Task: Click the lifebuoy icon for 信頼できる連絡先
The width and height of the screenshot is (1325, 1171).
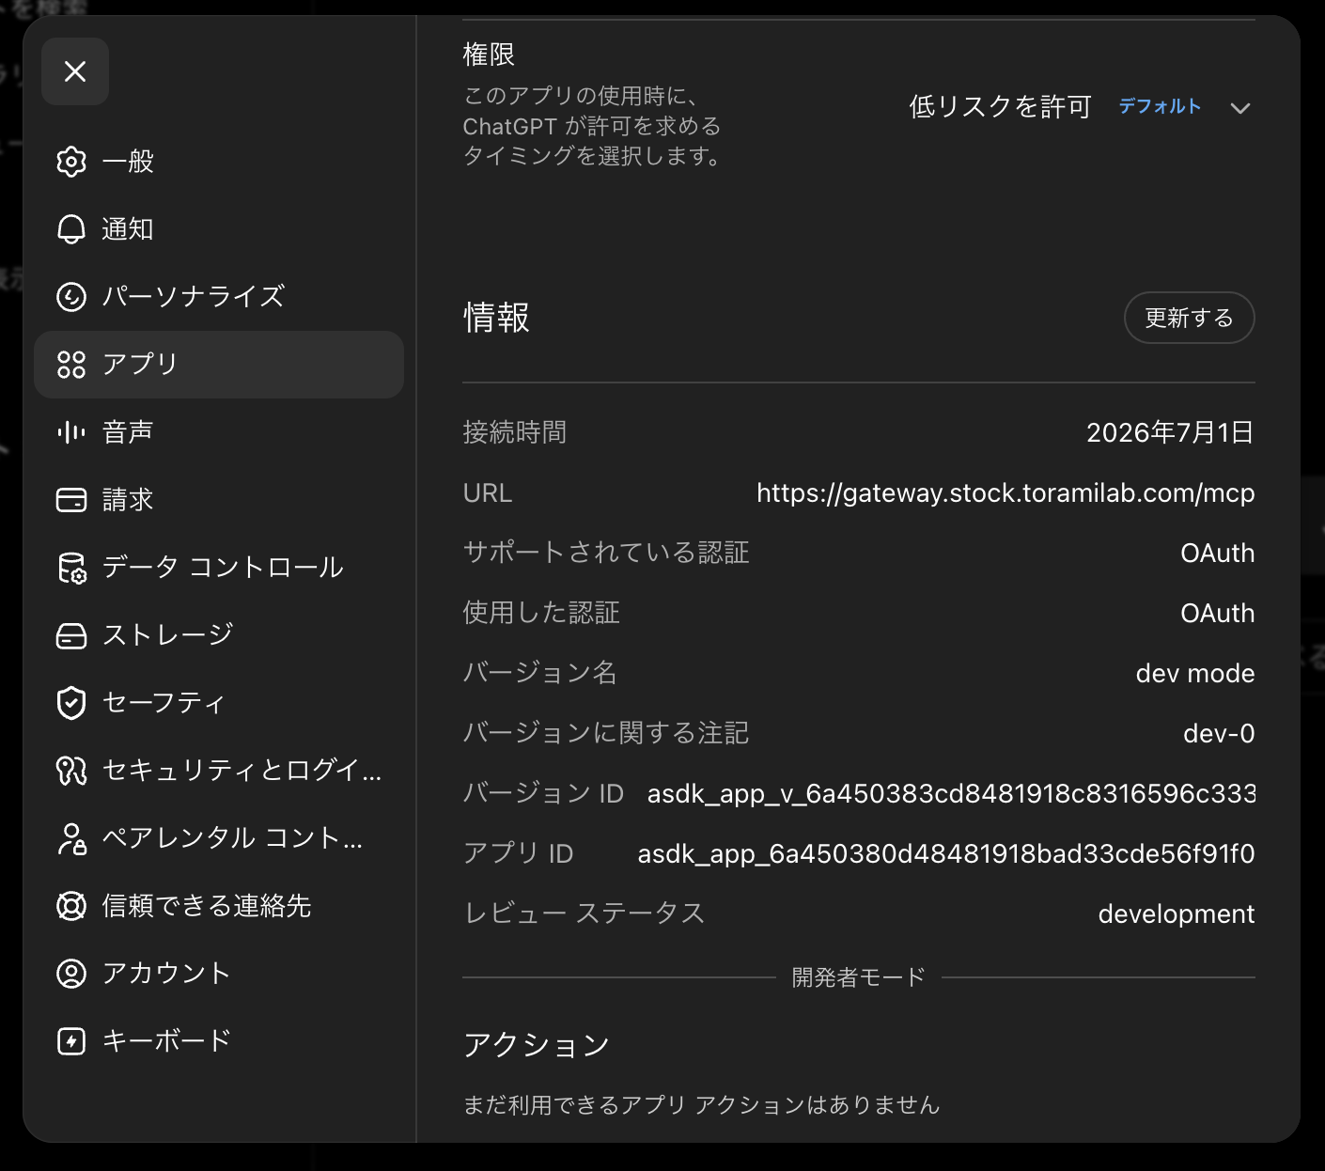Action: [71, 906]
